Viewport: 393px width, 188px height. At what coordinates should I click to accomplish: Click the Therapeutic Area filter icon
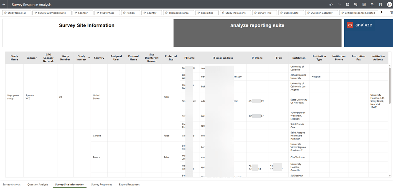click(x=167, y=12)
